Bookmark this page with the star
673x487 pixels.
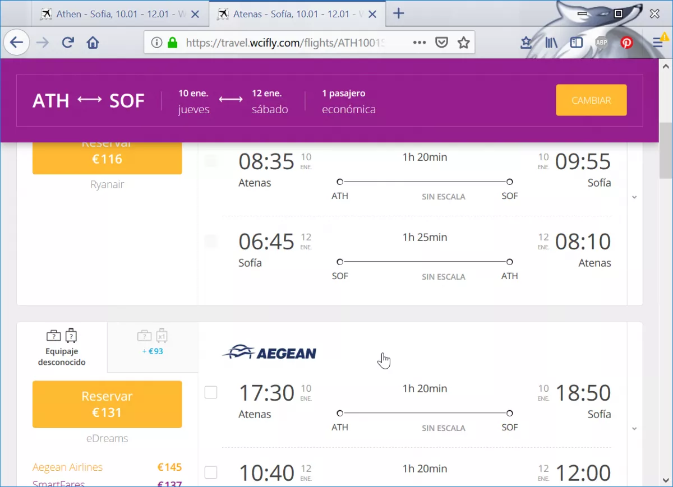[x=464, y=43]
